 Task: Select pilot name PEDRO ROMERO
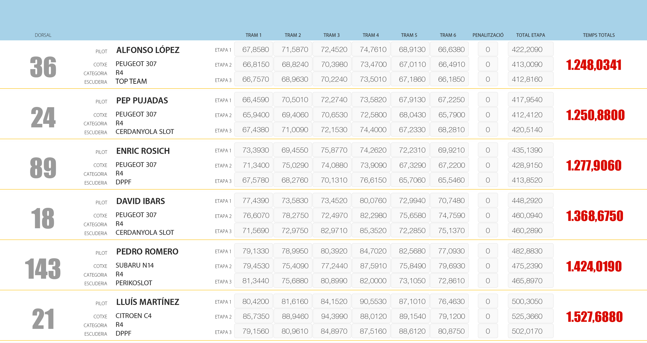147,251
